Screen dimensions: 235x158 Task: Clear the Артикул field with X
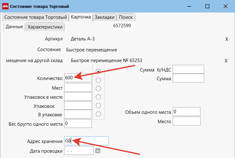pos(227,39)
